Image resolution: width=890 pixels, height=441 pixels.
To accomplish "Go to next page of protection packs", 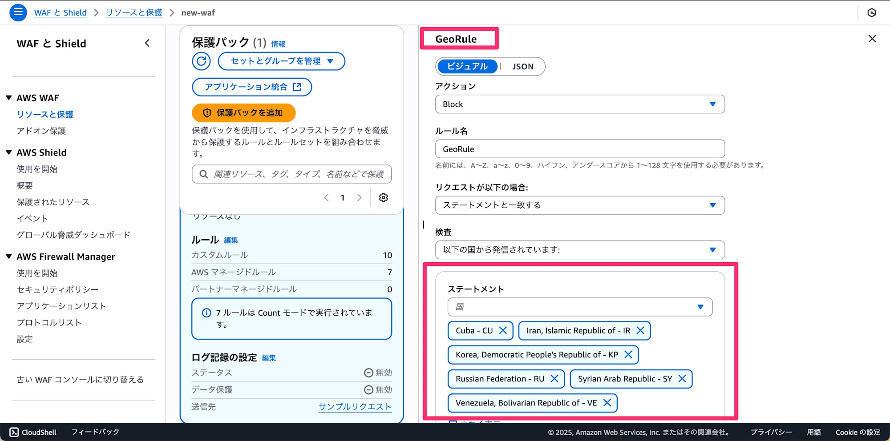I will point(359,197).
